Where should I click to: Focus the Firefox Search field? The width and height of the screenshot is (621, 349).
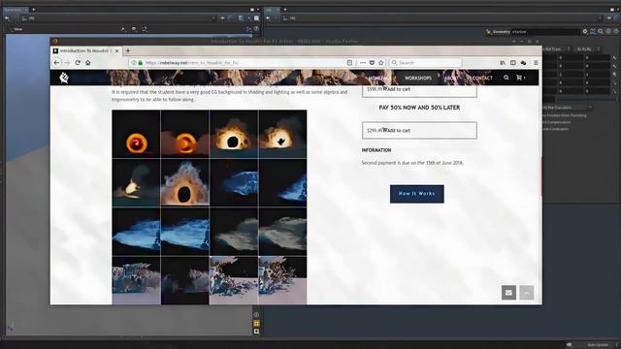[x=426, y=62]
